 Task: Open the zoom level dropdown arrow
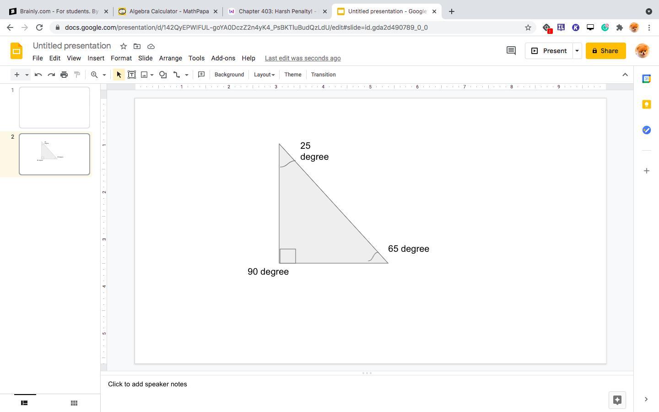[x=104, y=75]
